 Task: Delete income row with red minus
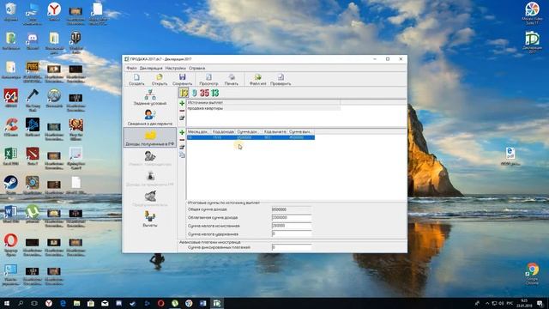point(182,140)
